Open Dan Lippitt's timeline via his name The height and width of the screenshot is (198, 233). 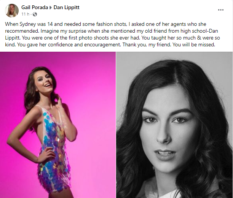click(66, 7)
